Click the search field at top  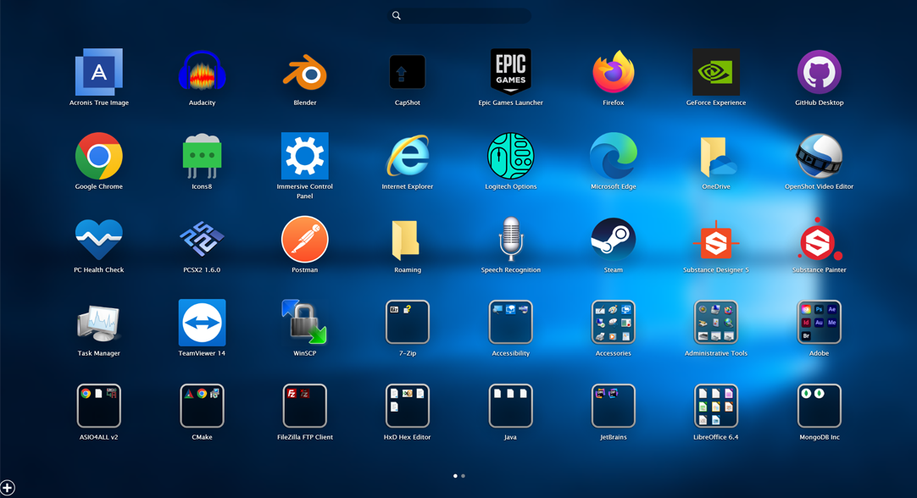[459, 16]
